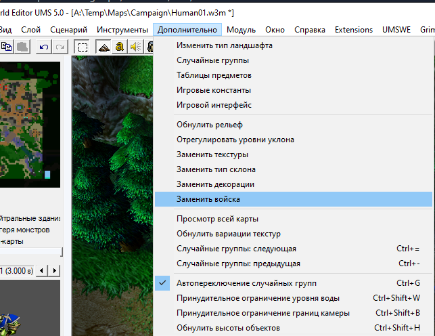
Task: Close the Дополнительно menu header
Action: click(187, 30)
